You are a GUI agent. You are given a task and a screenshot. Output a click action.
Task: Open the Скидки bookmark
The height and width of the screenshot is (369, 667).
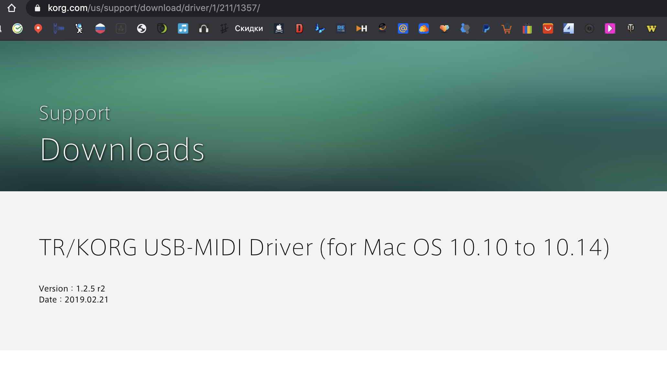click(241, 28)
